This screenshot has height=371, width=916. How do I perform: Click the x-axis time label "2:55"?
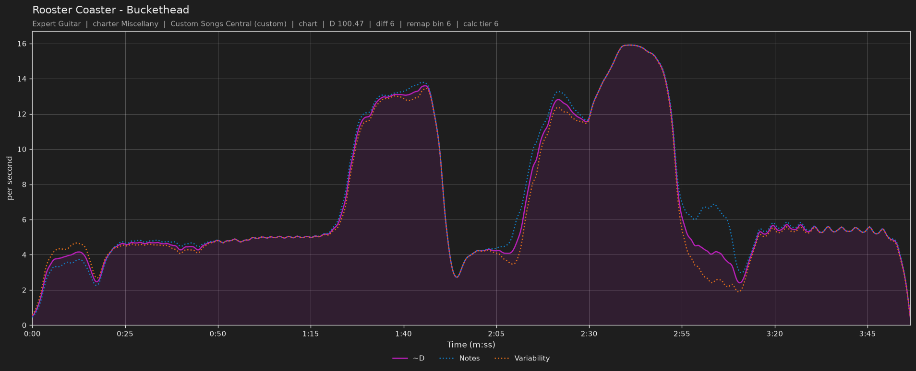click(x=682, y=334)
